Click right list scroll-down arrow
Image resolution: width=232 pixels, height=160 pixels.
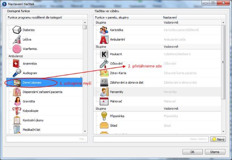click(x=223, y=132)
